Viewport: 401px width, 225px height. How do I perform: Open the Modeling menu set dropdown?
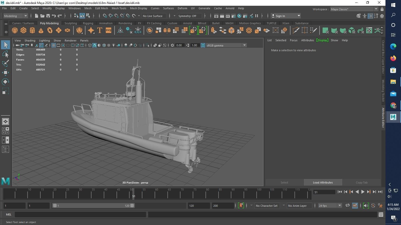16,16
